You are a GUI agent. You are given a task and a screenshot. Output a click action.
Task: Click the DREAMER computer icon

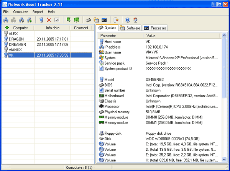(6, 44)
